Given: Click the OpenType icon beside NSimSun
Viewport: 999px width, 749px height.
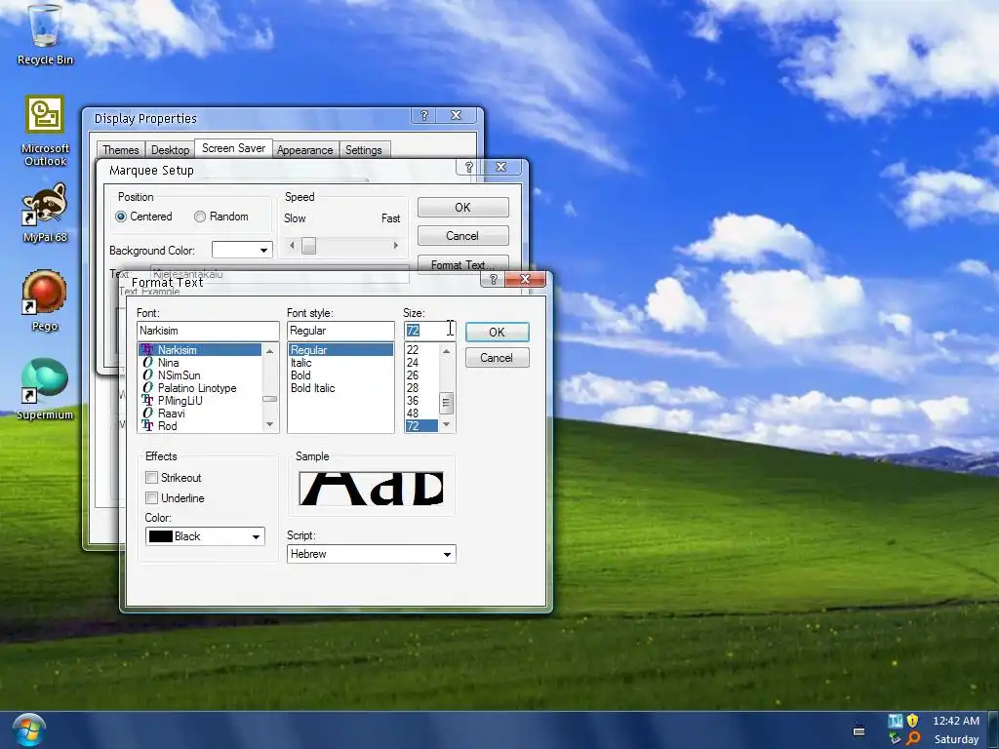Looking at the screenshot, I should pyautogui.click(x=147, y=375).
